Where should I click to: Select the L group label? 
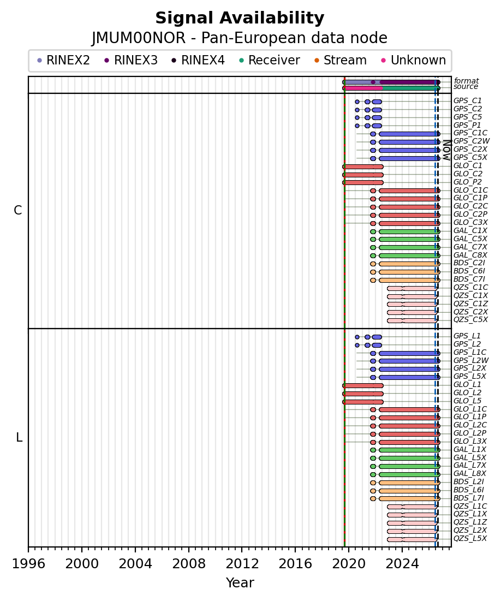click(19, 437)
